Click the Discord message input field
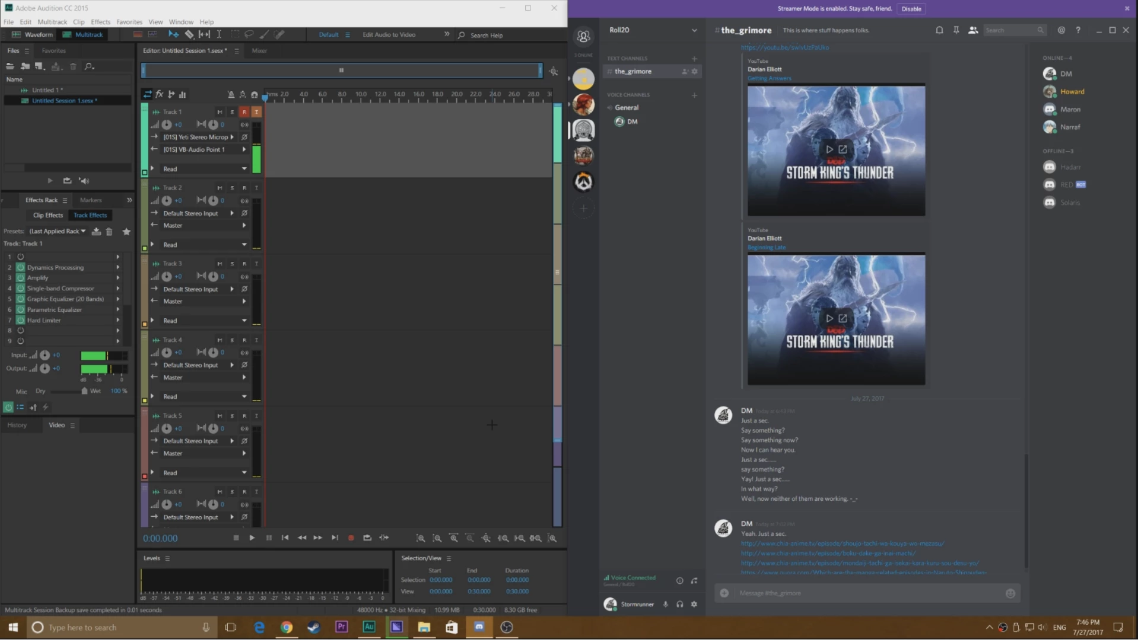This screenshot has width=1138, height=640. [869, 593]
